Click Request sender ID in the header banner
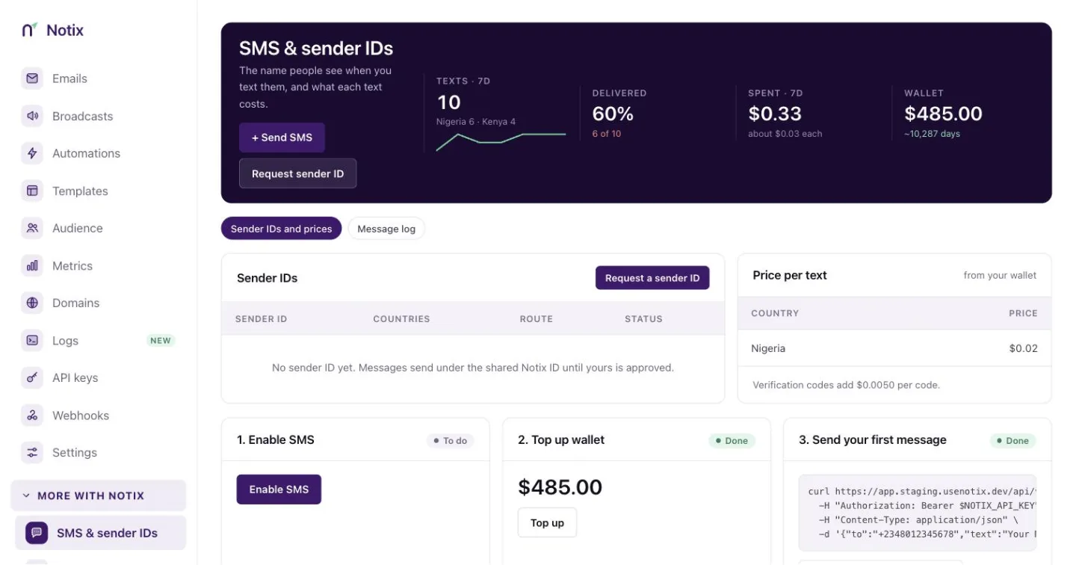This screenshot has height=565, width=1076. tap(297, 173)
